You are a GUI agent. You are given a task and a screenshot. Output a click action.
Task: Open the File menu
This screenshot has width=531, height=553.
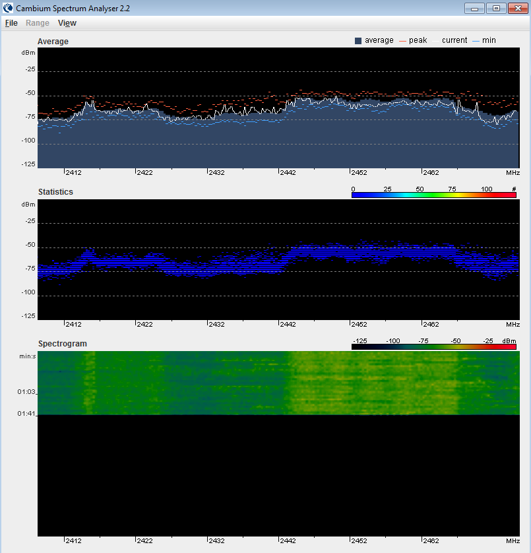(x=11, y=23)
